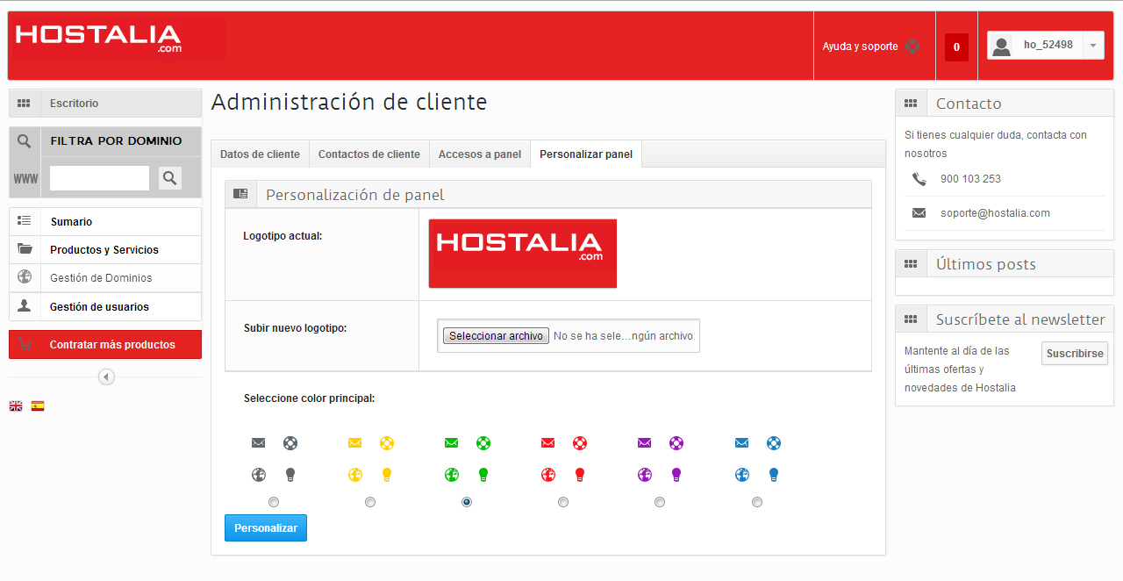The image size is (1123, 581).
Task: Select the Personalizar panel tab
Action: tap(586, 154)
